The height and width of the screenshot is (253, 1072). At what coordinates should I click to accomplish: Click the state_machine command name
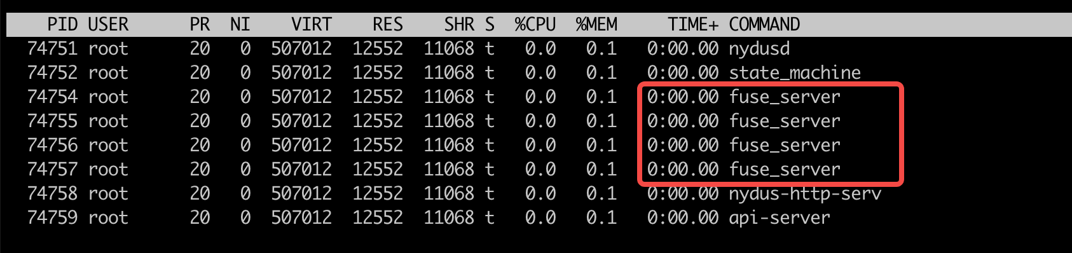795,72
